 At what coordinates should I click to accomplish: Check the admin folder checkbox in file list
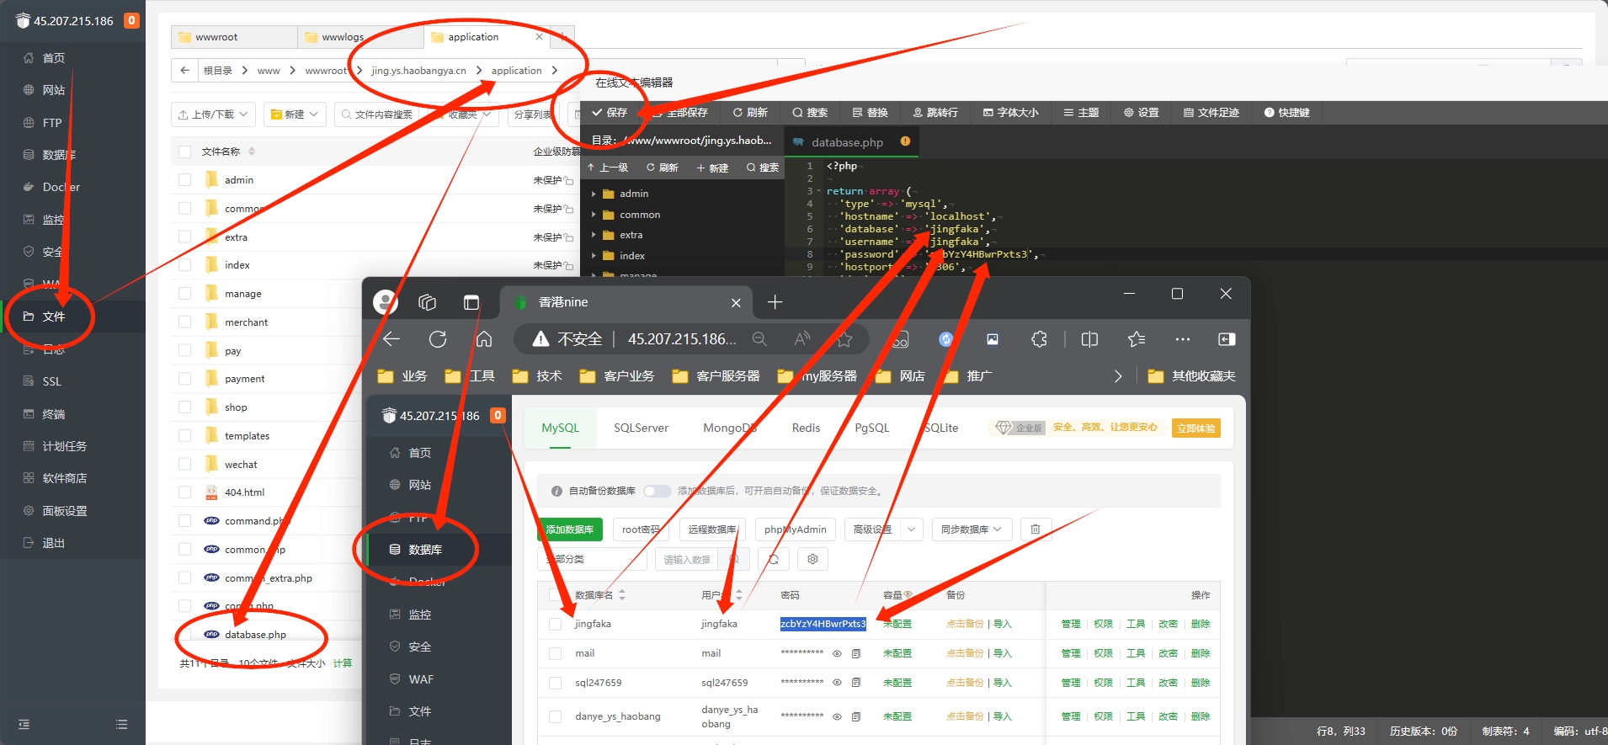[184, 180]
